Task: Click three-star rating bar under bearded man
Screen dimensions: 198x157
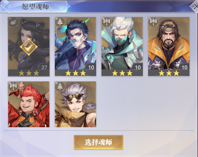Action: 169,73
